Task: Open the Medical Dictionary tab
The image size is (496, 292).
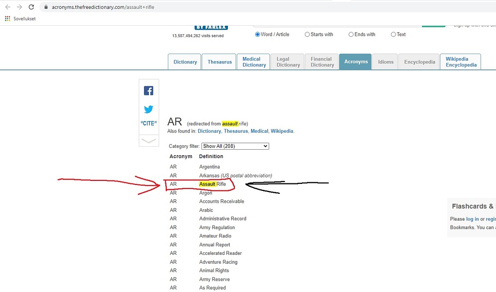Action: [254, 62]
